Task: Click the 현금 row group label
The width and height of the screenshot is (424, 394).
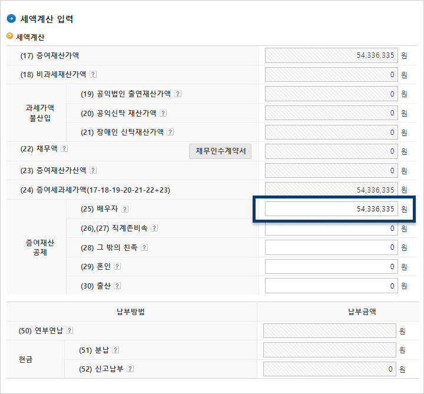Action: [x=25, y=359]
